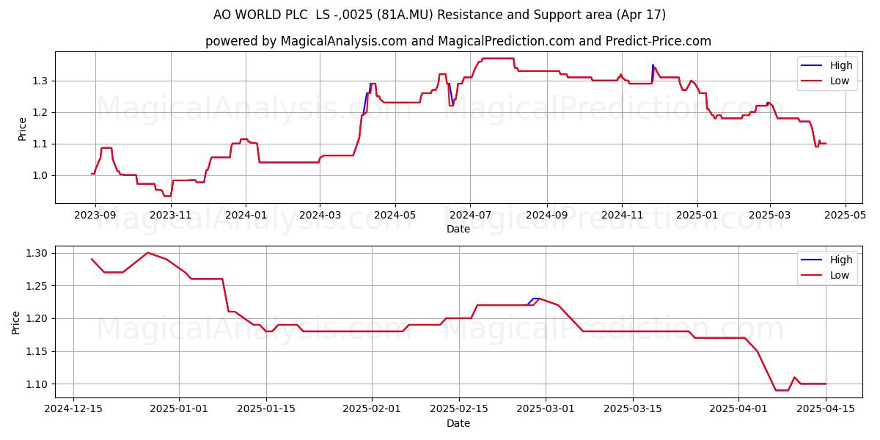Click the '2023-09' tick label
Image resolution: width=880 pixels, height=440 pixels.
click(x=95, y=215)
